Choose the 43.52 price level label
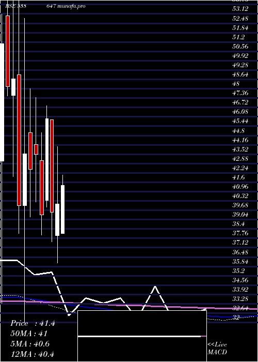 point(240,149)
